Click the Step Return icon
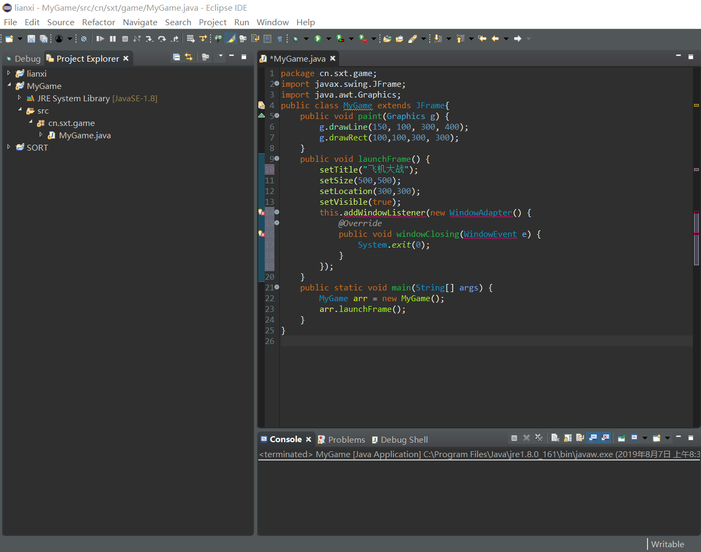This screenshot has height=552, width=701. 175,39
